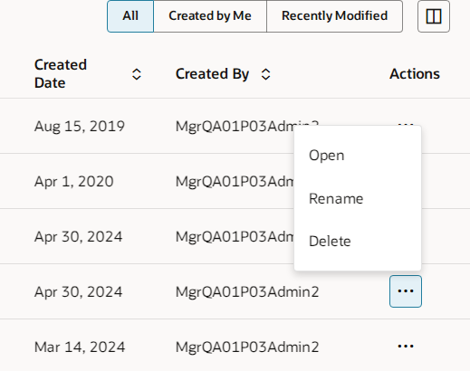This screenshot has height=371, width=470.
Task: Select the Apr 1, 2020 date cell
Action: pyautogui.click(x=74, y=181)
